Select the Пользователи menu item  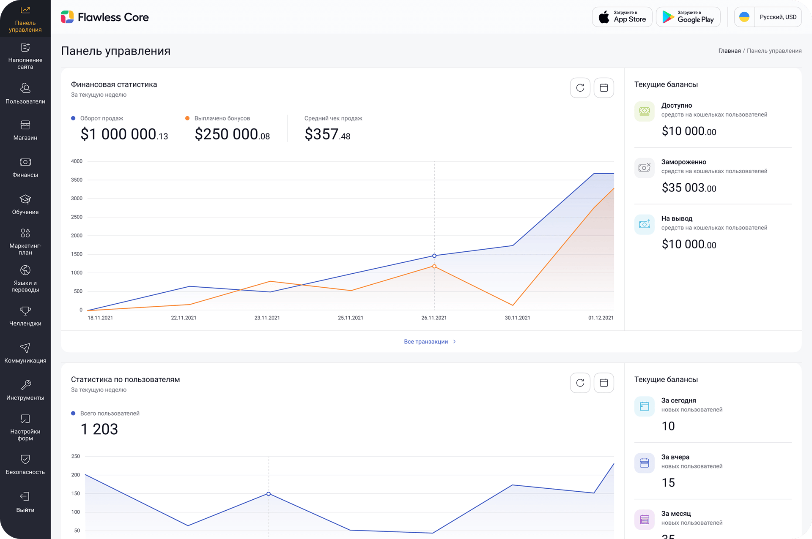click(25, 93)
